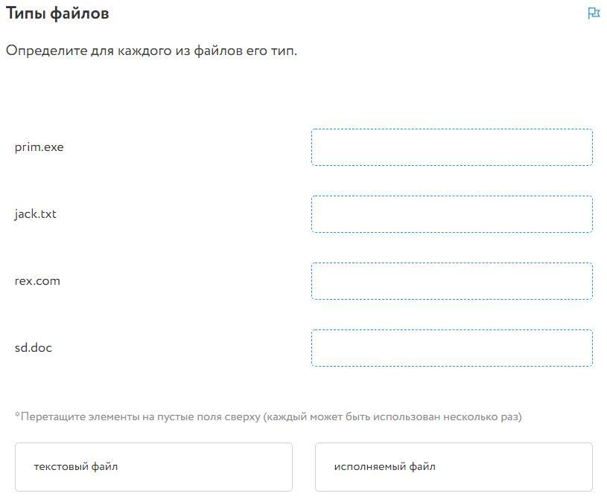The width and height of the screenshot is (607, 502).
Task: Click the dashed box in the third row
Action: 451,281
